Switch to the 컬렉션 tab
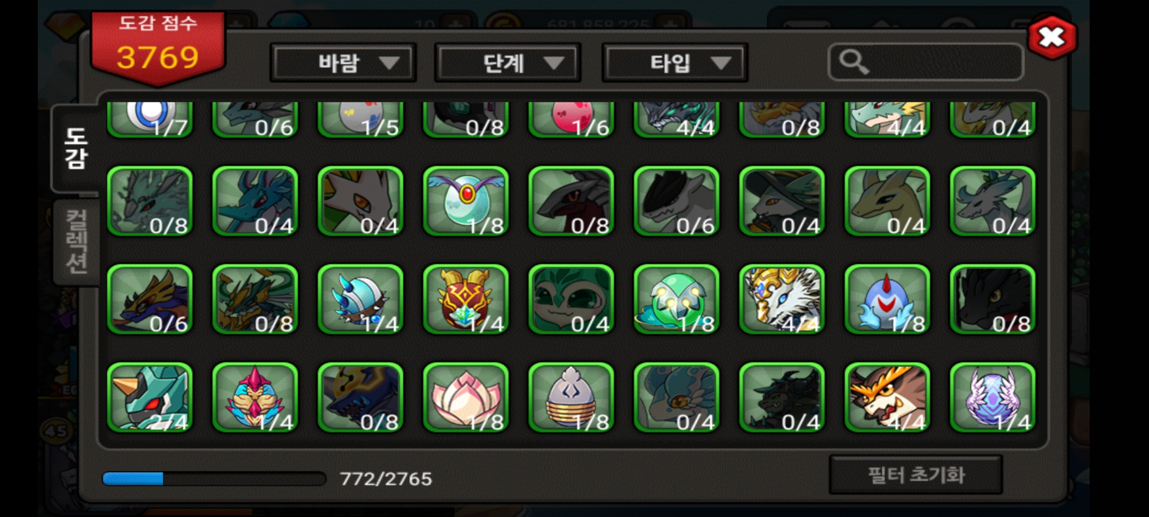The height and width of the screenshot is (517, 1149). [77, 242]
